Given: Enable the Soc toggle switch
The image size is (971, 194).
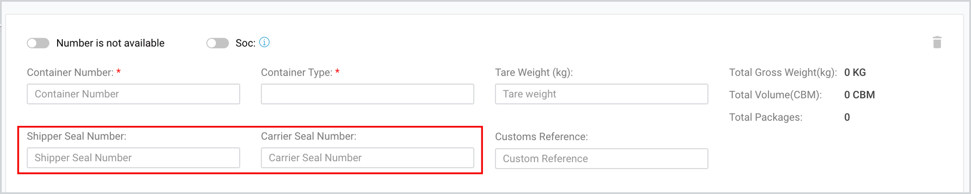Looking at the screenshot, I should pyautogui.click(x=217, y=43).
